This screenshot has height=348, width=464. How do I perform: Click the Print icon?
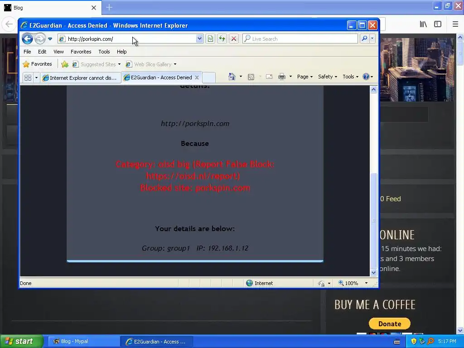coord(282,77)
